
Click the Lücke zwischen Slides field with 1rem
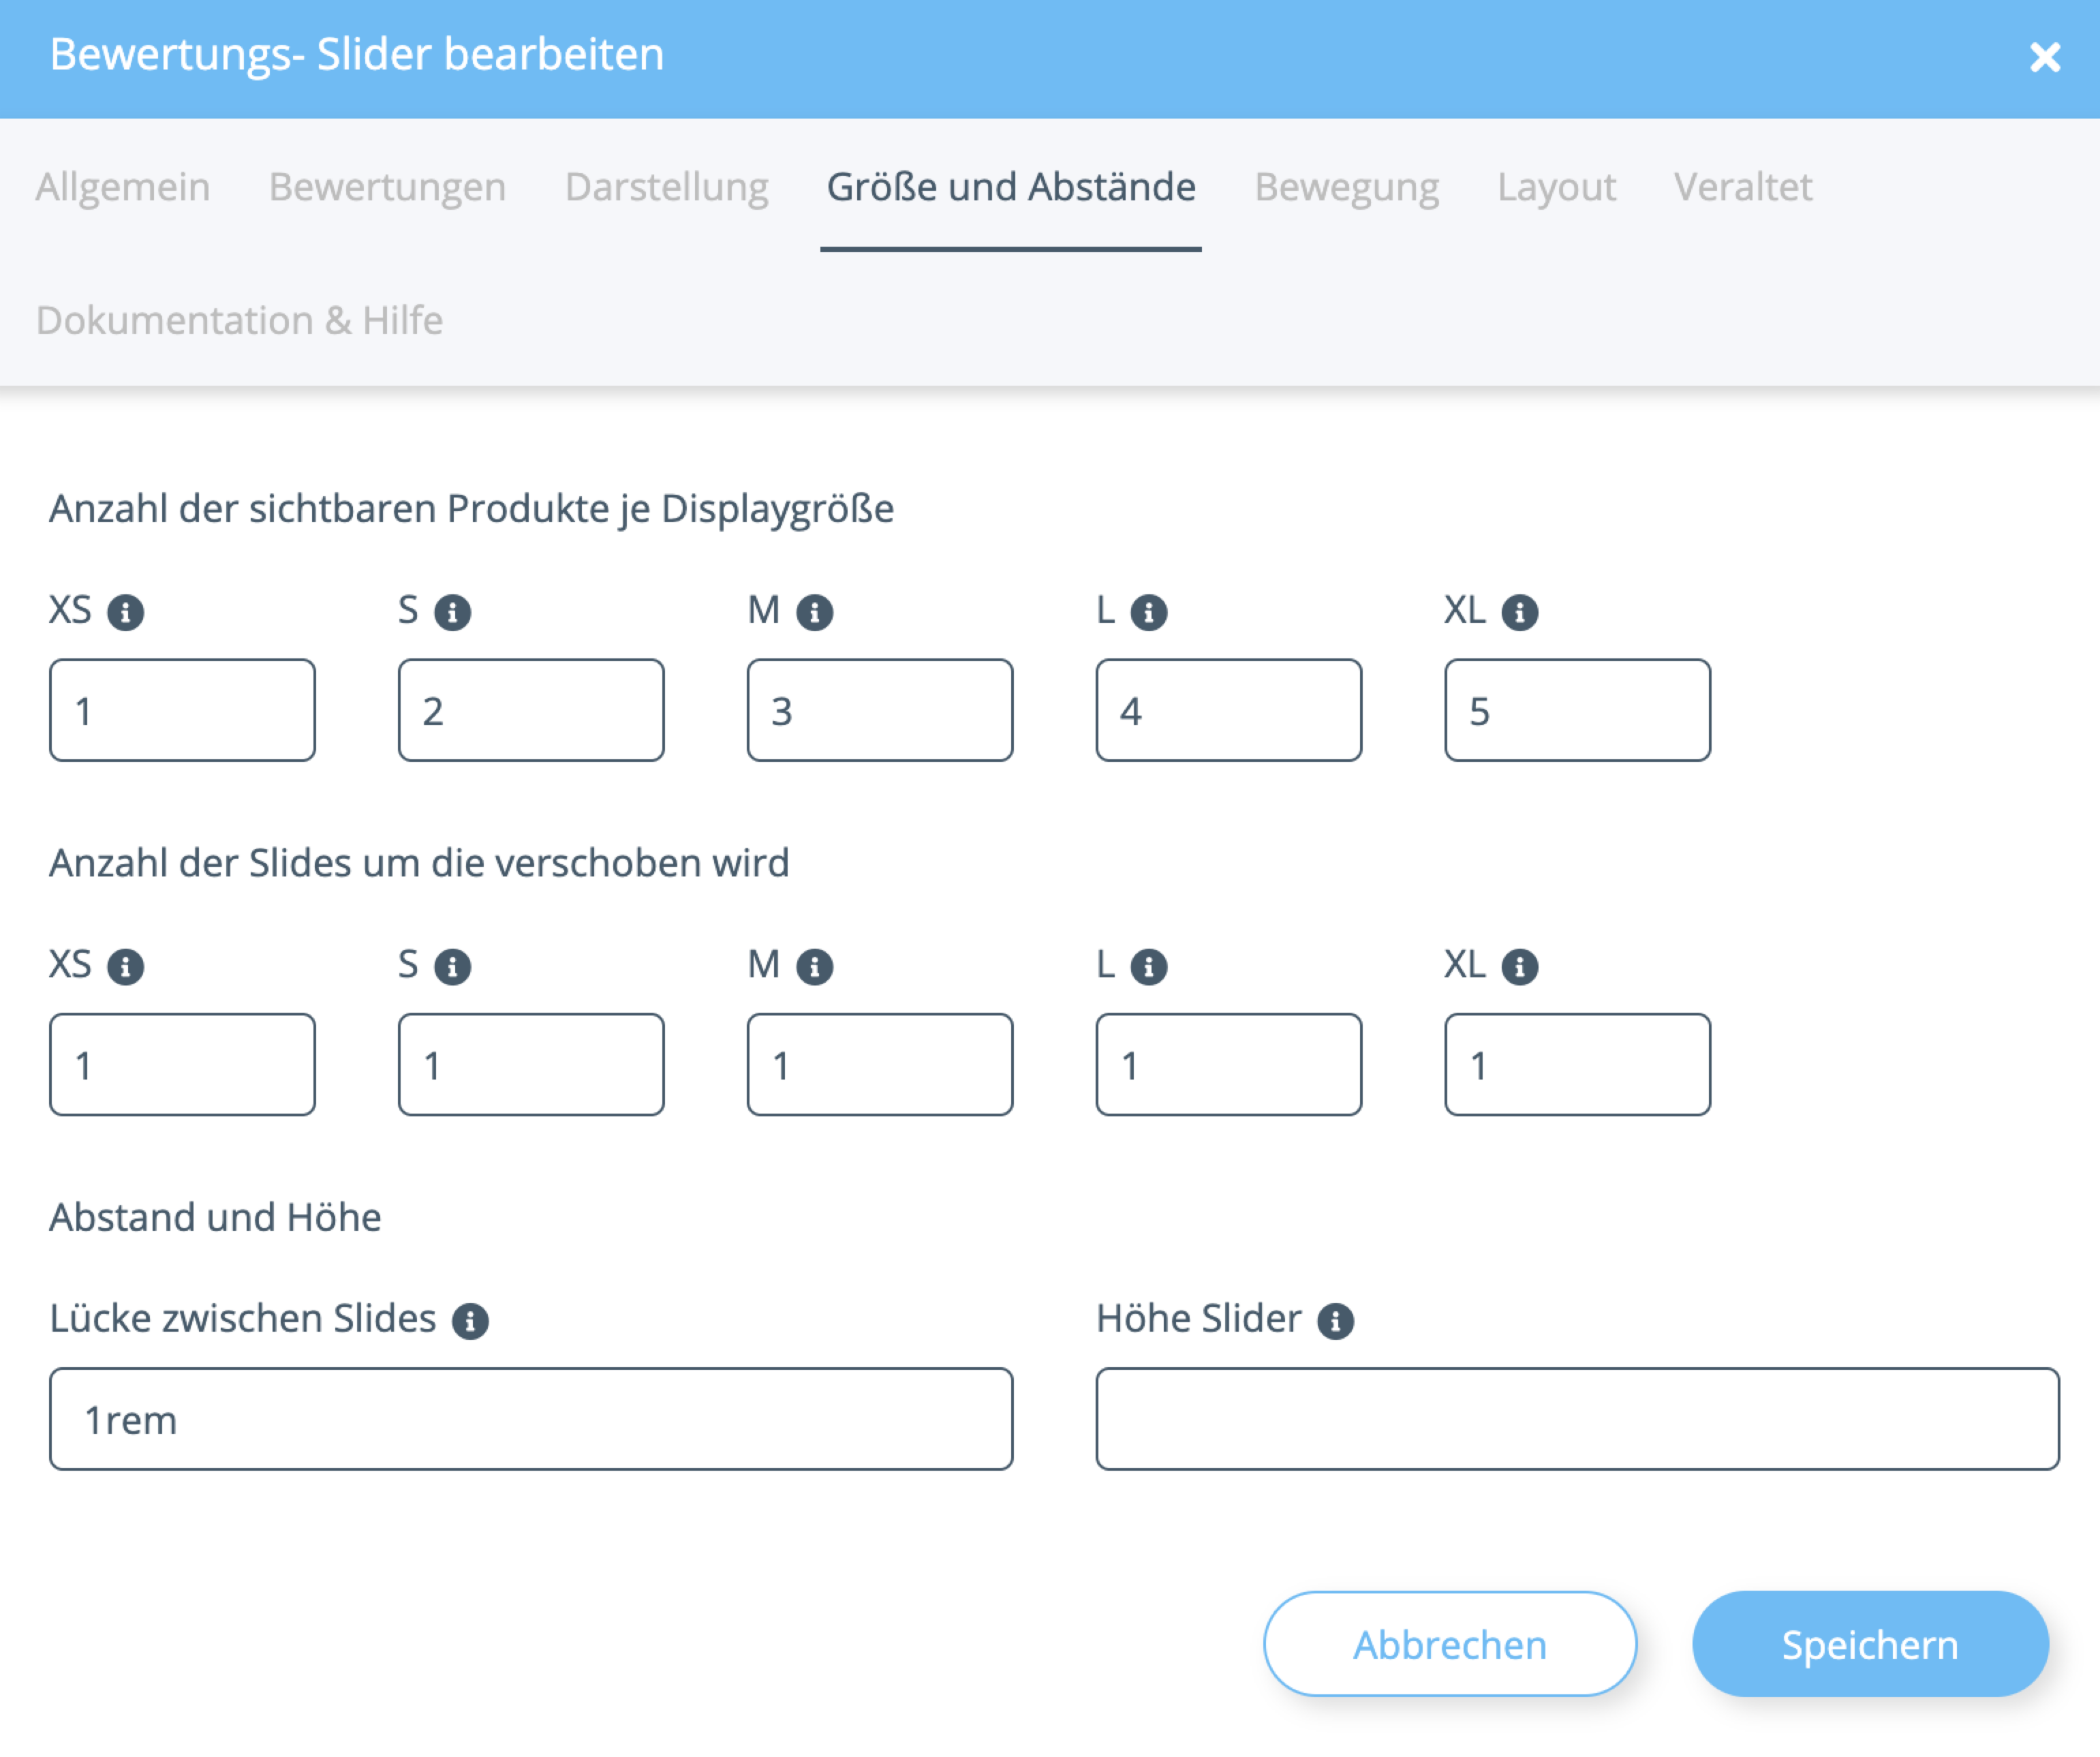[x=530, y=1418]
